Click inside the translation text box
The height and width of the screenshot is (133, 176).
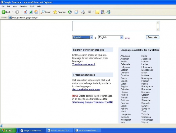(114, 26)
